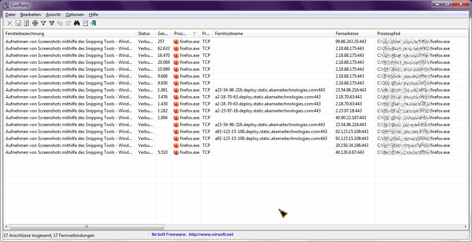The height and width of the screenshot is (242, 472).
Task: Click the Ges... column header
Action: pos(164,34)
